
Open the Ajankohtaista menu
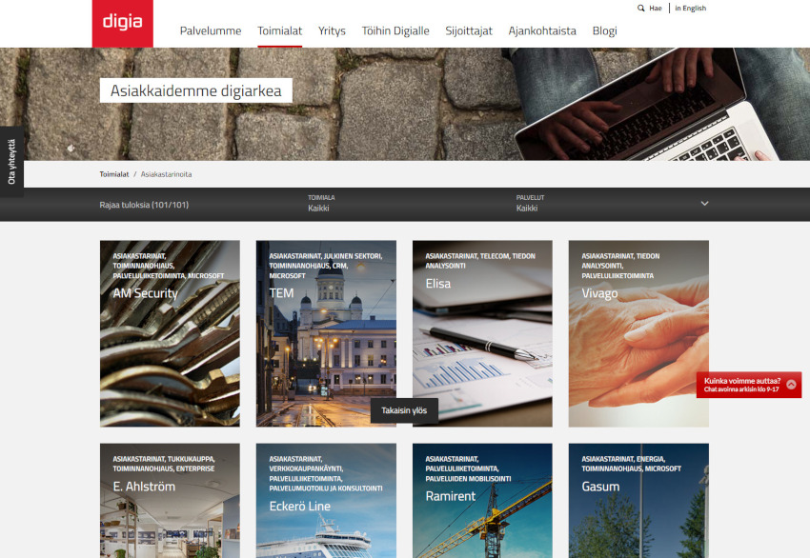point(542,31)
